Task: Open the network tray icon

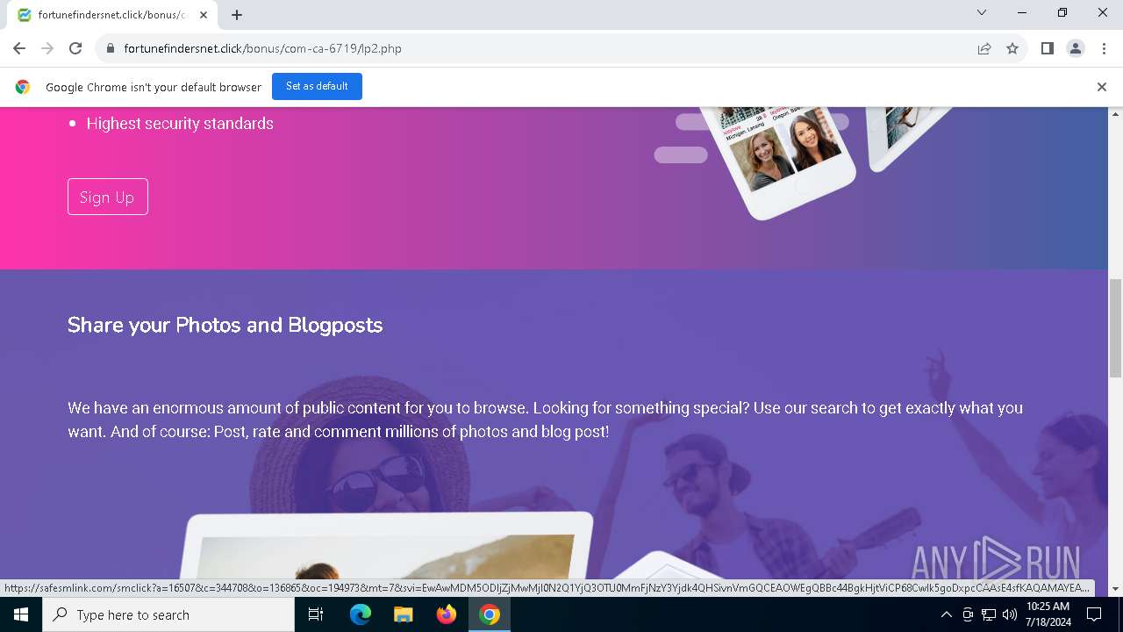Action: tap(989, 614)
